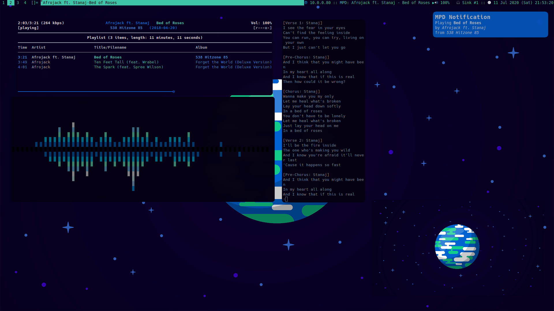Screen dimensions: 554x311
Task: Dismiss the MPD Notification popup
Action: [490, 24]
